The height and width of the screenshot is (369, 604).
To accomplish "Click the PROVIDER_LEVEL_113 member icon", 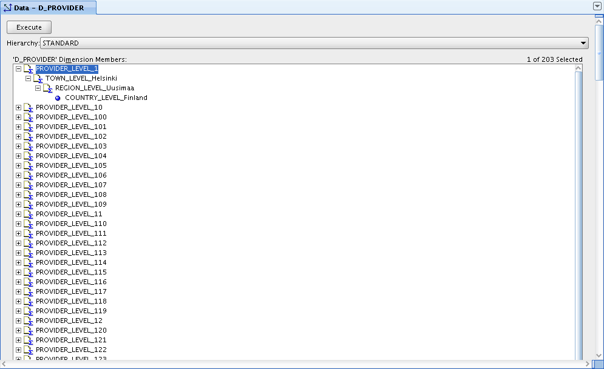I will coord(29,253).
